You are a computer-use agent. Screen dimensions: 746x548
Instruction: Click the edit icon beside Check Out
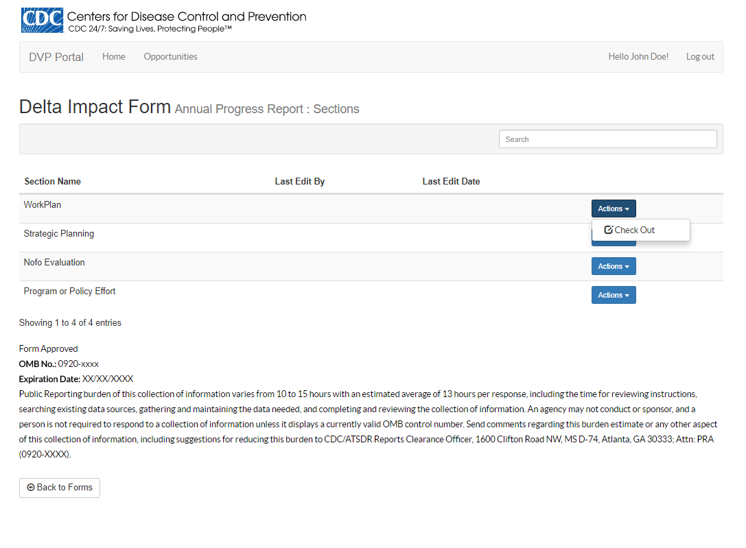tap(608, 230)
